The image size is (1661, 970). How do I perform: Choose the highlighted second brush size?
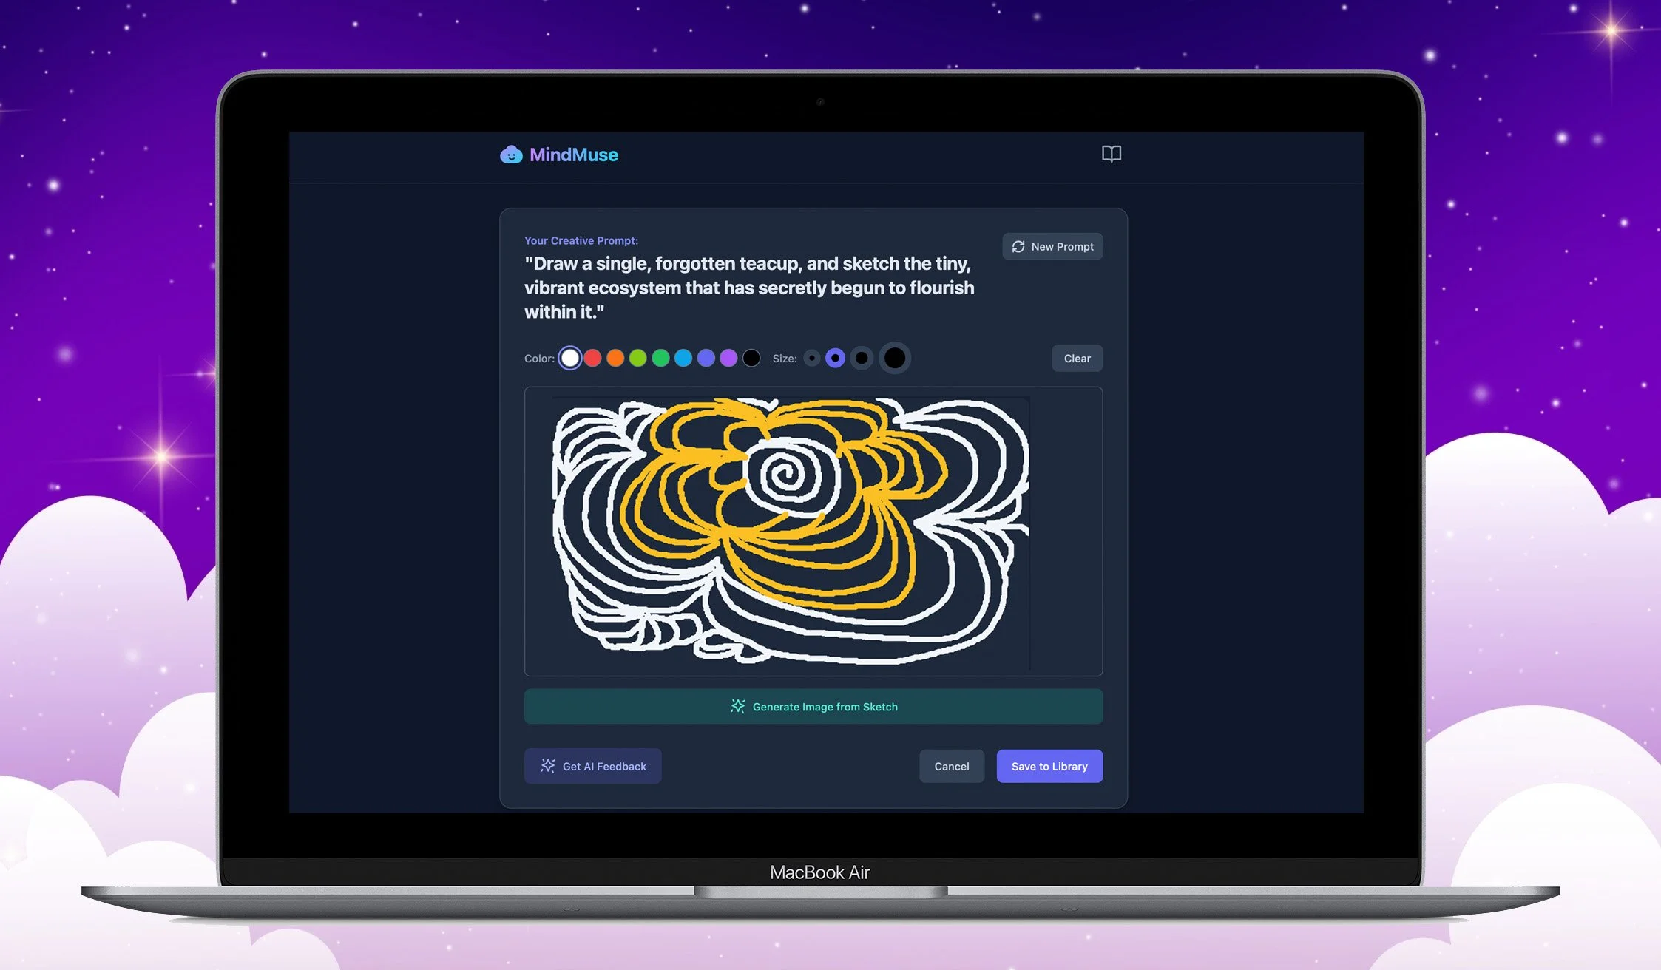coord(835,359)
